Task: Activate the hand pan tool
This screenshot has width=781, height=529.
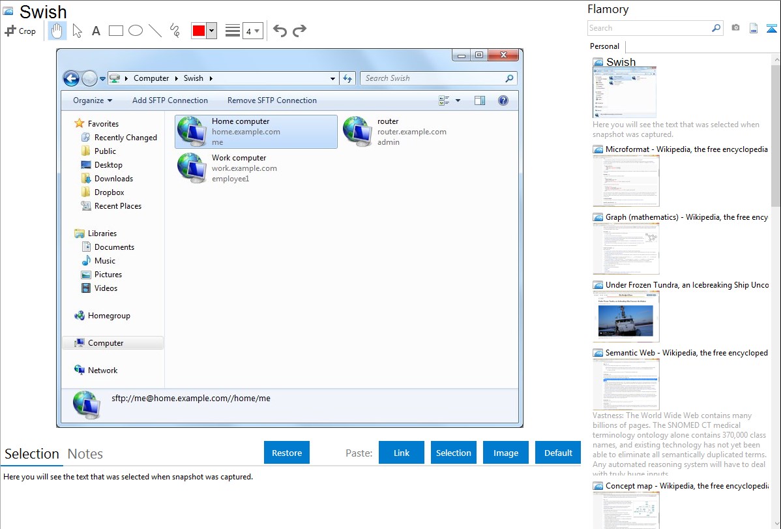Action: click(x=57, y=31)
